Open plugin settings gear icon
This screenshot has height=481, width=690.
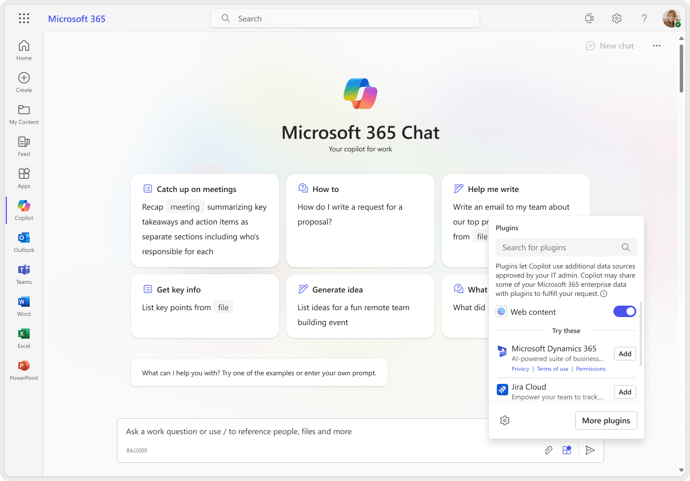(x=505, y=420)
